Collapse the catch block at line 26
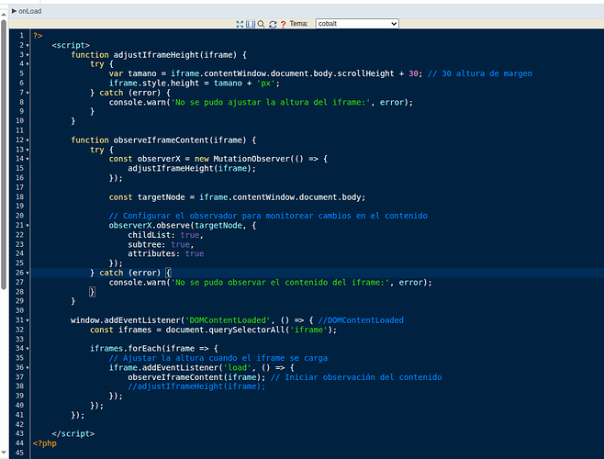The image size is (604, 459). 28,273
